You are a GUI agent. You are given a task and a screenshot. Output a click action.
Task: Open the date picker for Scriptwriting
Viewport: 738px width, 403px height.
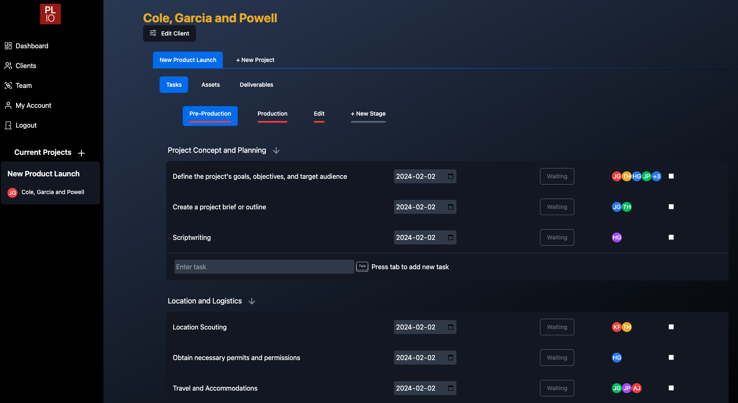(x=450, y=237)
